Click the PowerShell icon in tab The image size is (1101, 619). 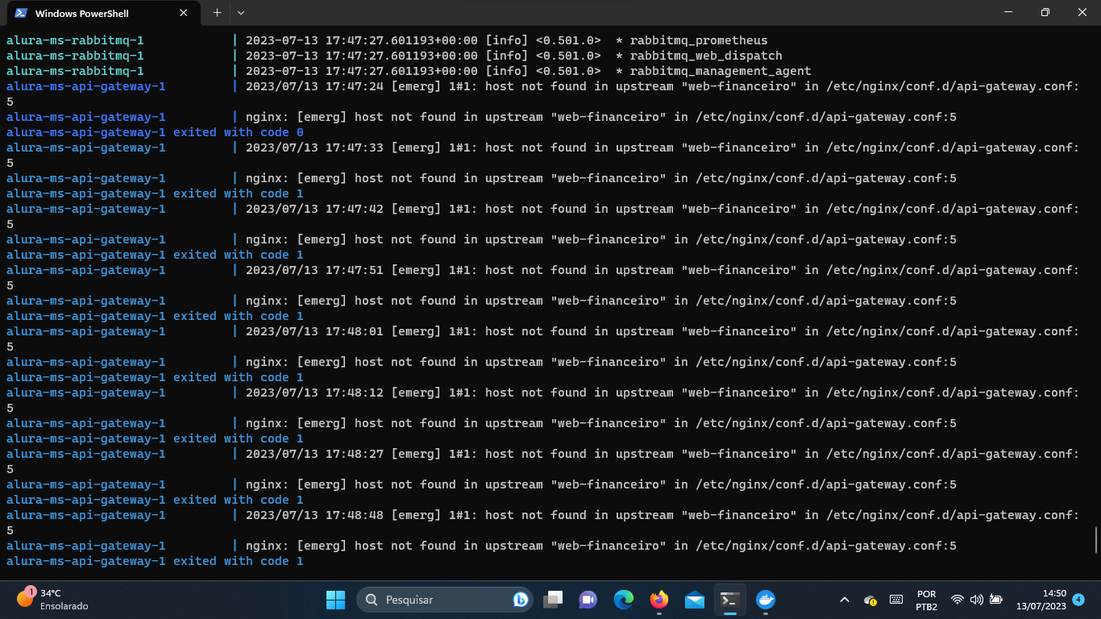21,13
